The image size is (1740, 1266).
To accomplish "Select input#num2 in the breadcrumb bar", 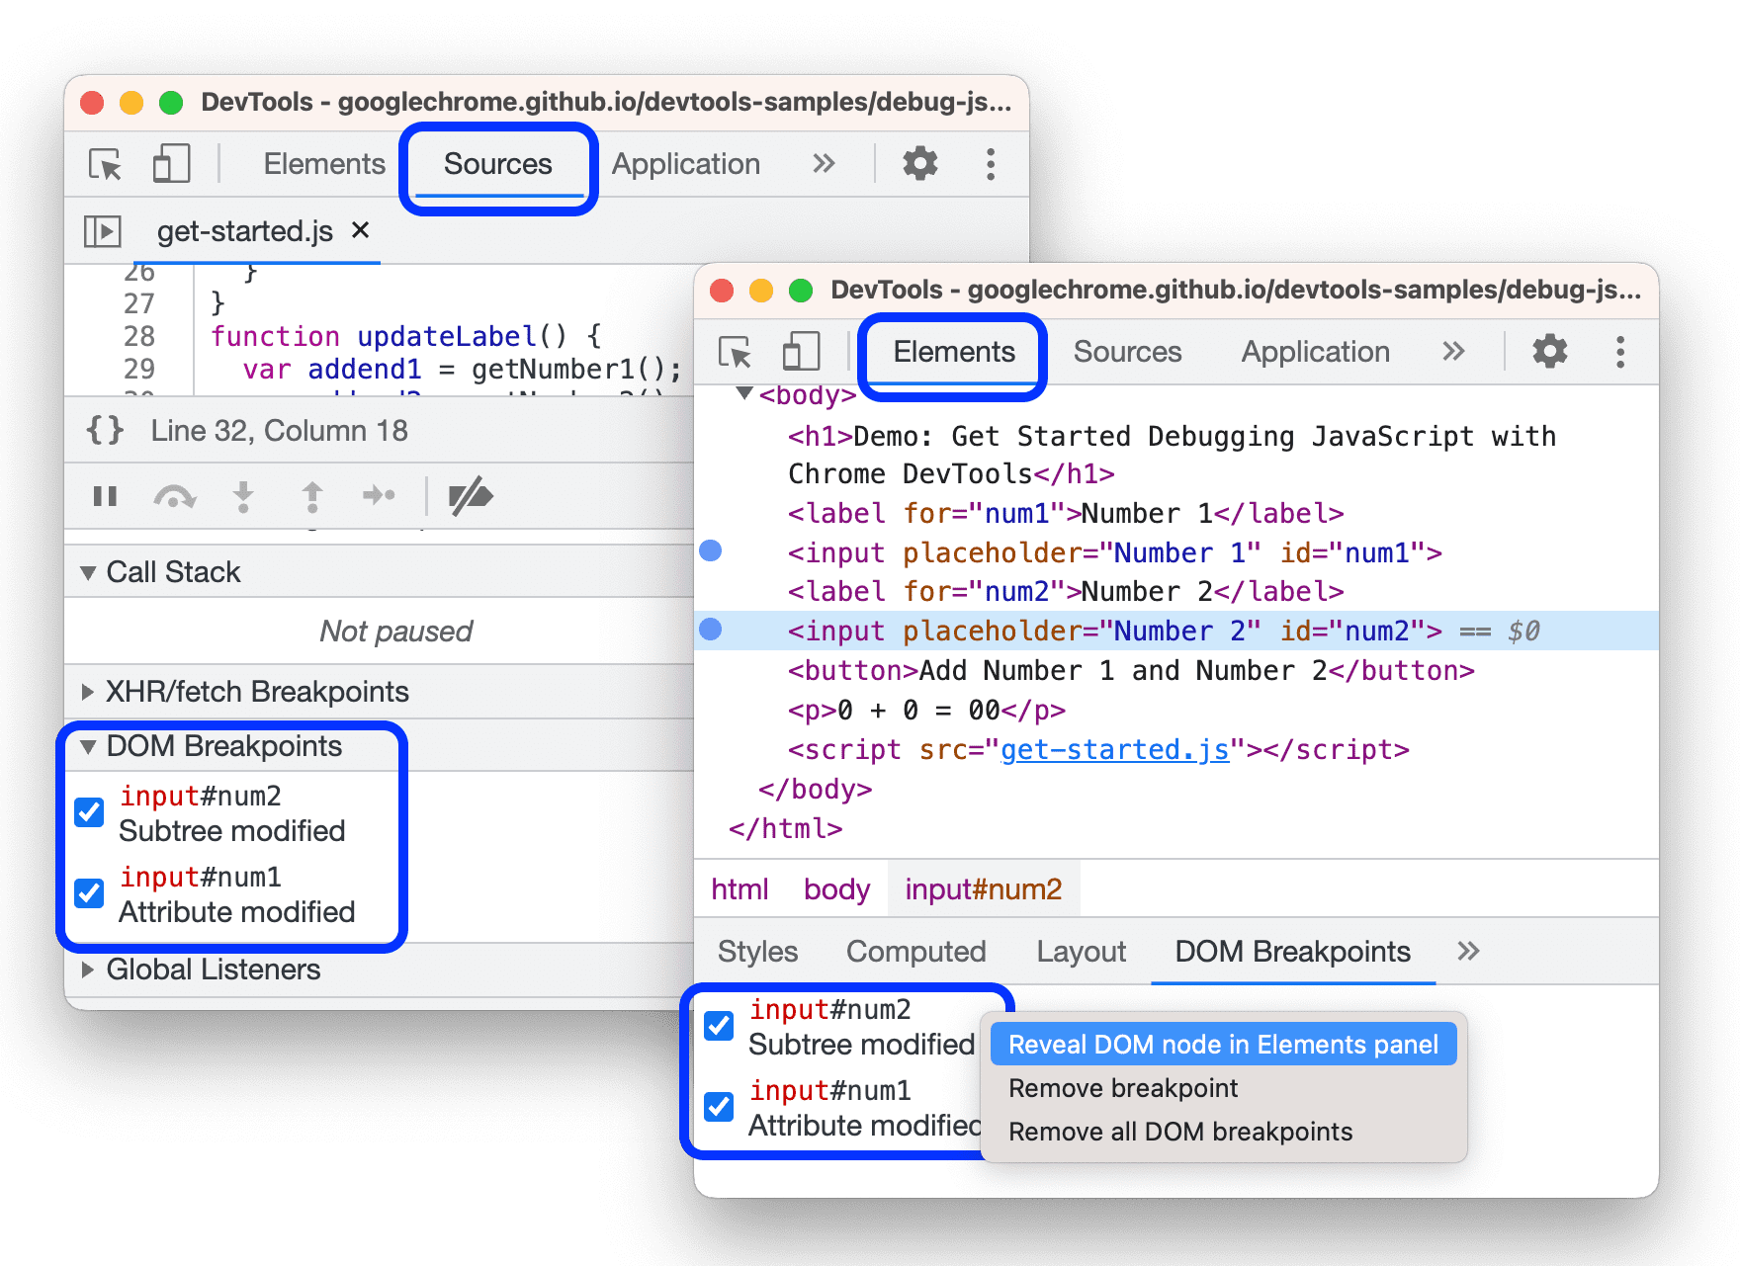I will click(x=983, y=888).
